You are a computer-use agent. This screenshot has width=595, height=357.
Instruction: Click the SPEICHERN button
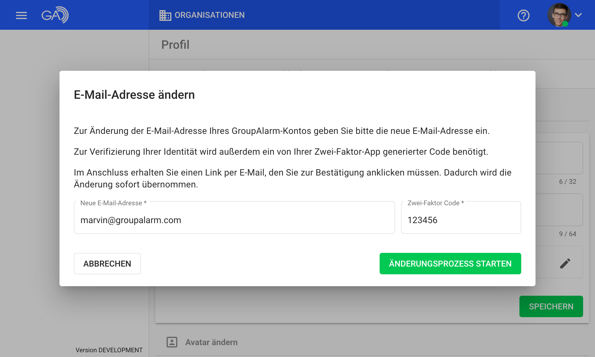551,306
